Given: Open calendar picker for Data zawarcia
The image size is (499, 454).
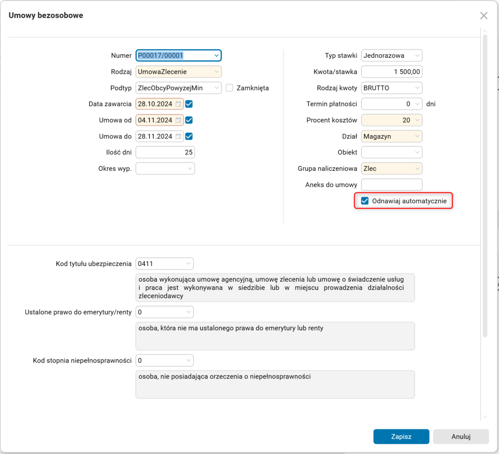Looking at the screenshot, I should tap(178, 104).
